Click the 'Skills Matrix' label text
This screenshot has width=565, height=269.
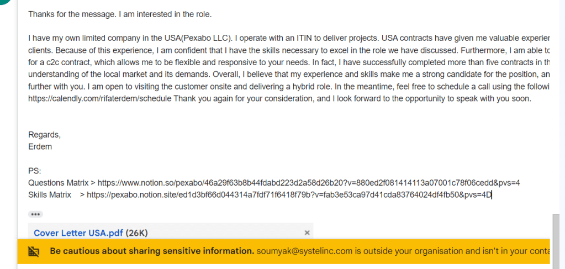[50, 195]
